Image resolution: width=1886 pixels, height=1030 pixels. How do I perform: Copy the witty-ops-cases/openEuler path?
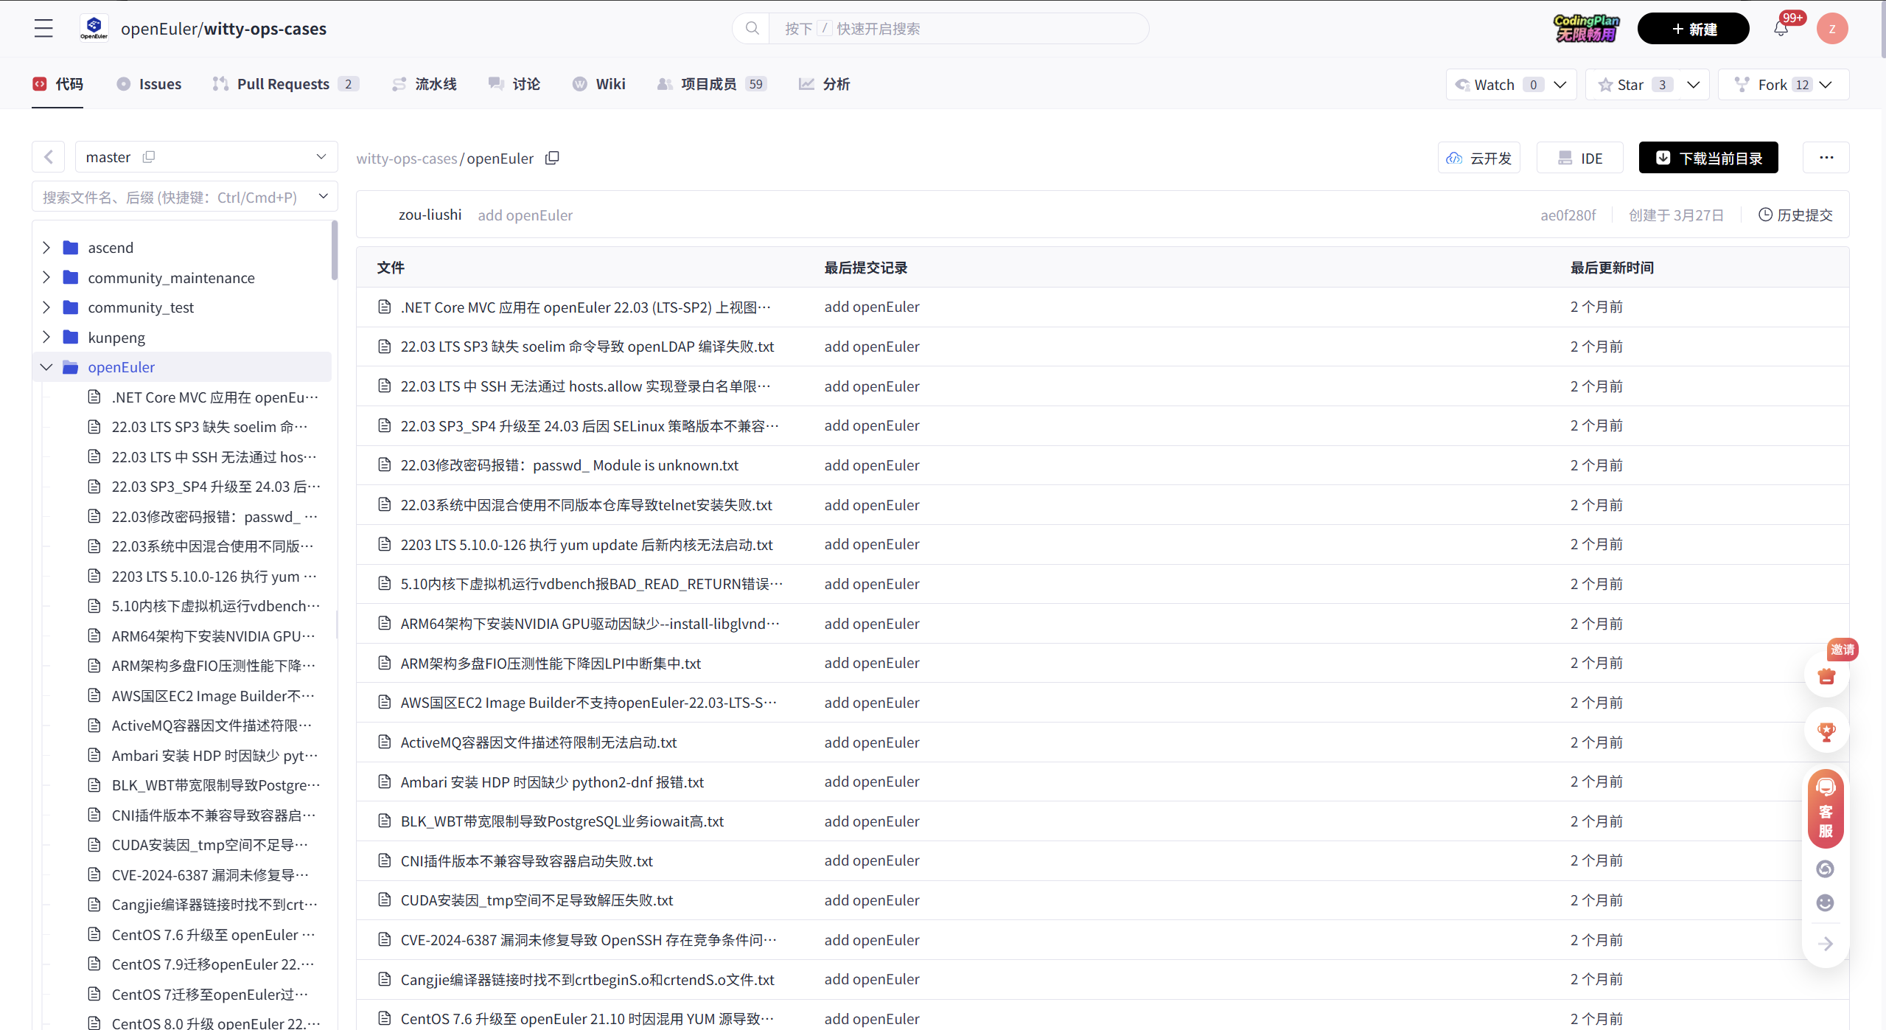tap(552, 158)
